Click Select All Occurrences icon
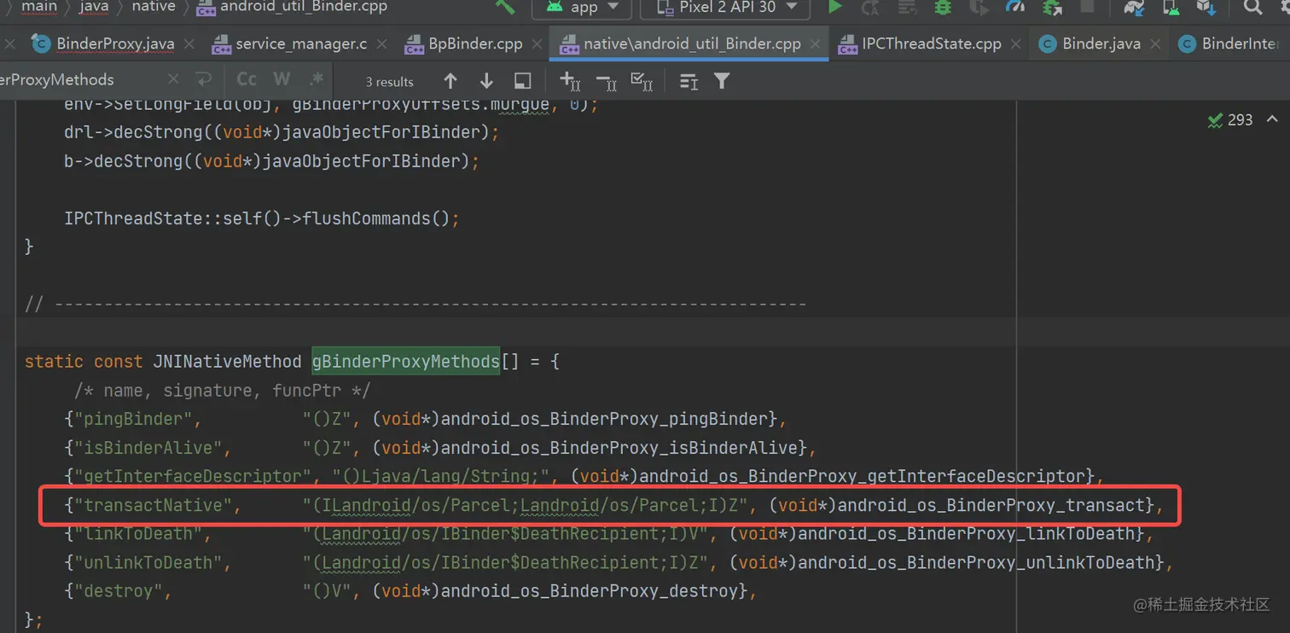The image size is (1290, 633). (642, 81)
